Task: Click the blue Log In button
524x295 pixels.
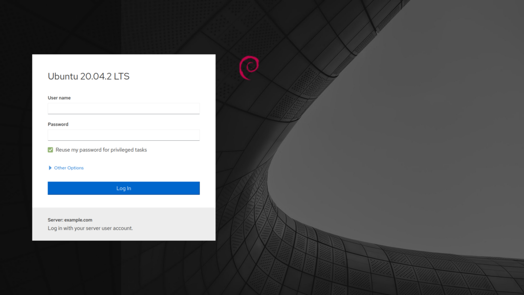Action: click(124, 188)
